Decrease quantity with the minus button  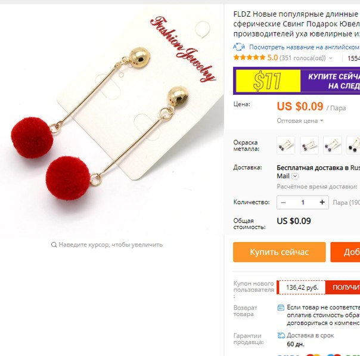[283, 202]
